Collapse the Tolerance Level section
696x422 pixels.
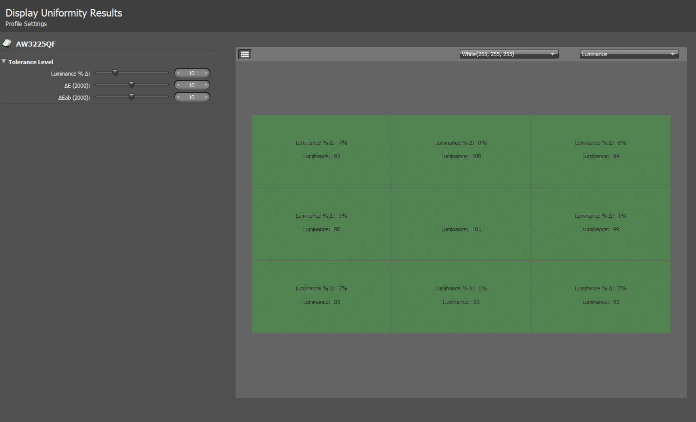(4, 62)
